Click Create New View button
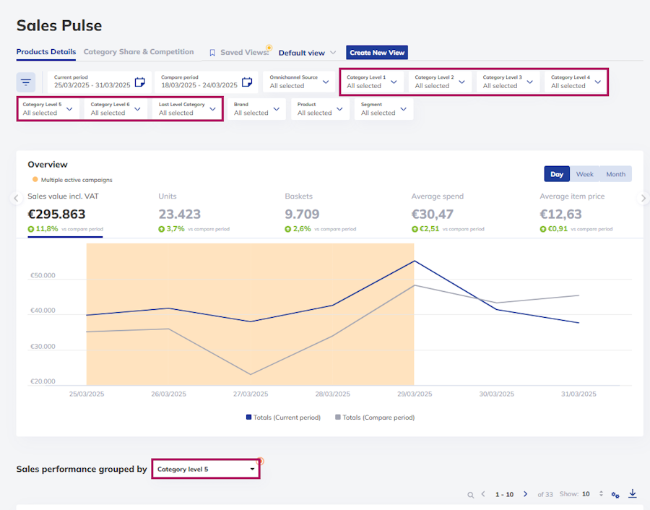650x510 pixels. coord(377,53)
